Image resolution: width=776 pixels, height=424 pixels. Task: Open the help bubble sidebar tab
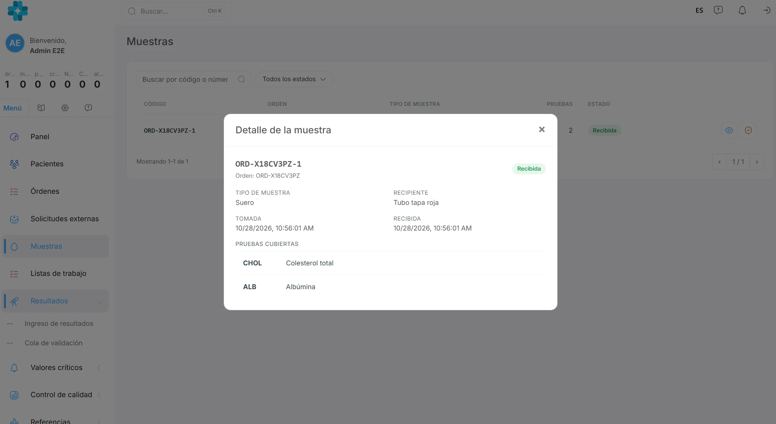point(88,108)
